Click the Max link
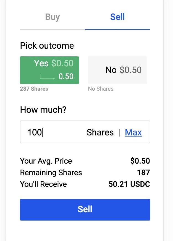 133,132
